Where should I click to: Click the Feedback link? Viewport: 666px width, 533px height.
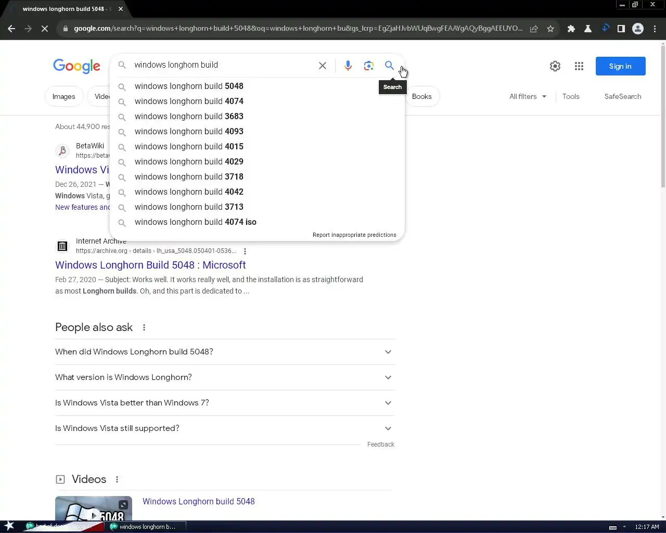pyautogui.click(x=381, y=445)
